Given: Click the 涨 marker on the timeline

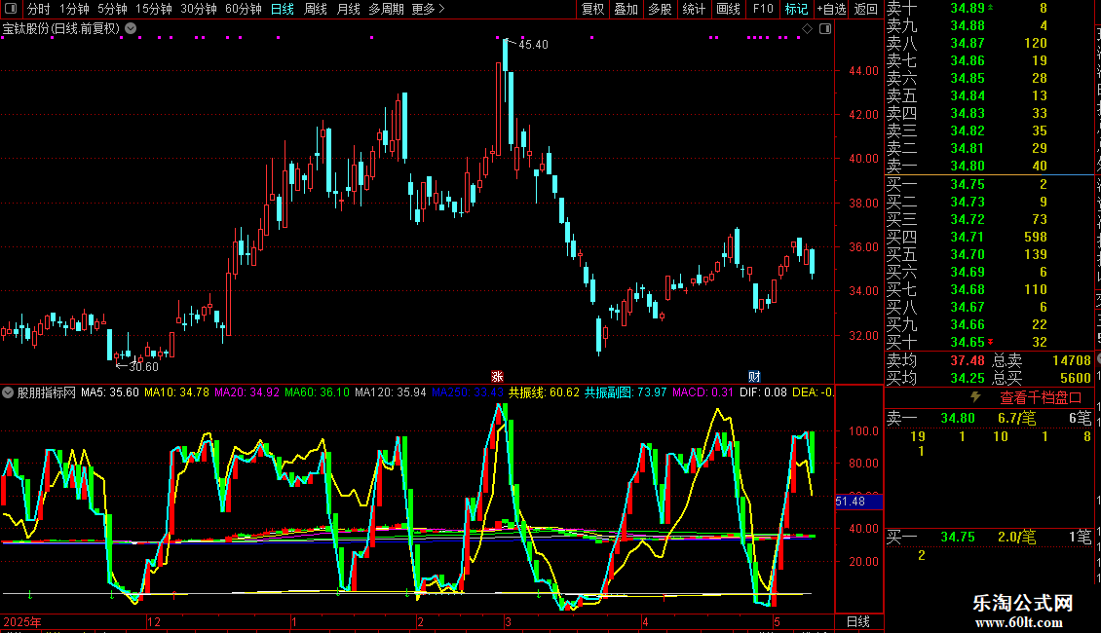Looking at the screenshot, I should (497, 376).
